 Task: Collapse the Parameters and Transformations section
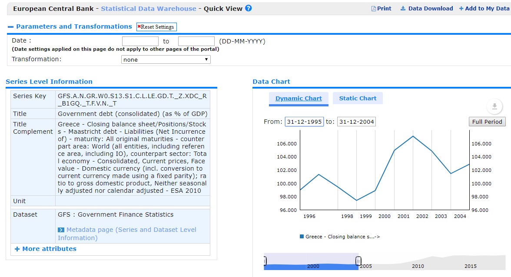pos(10,26)
